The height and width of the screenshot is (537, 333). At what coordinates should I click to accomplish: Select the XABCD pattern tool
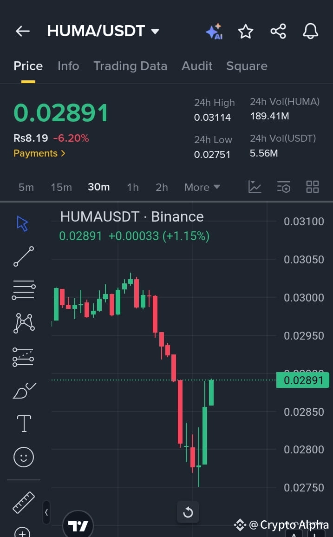click(24, 323)
